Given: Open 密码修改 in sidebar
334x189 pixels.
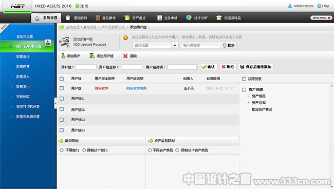Looking at the screenshot, I should tap(23, 97).
